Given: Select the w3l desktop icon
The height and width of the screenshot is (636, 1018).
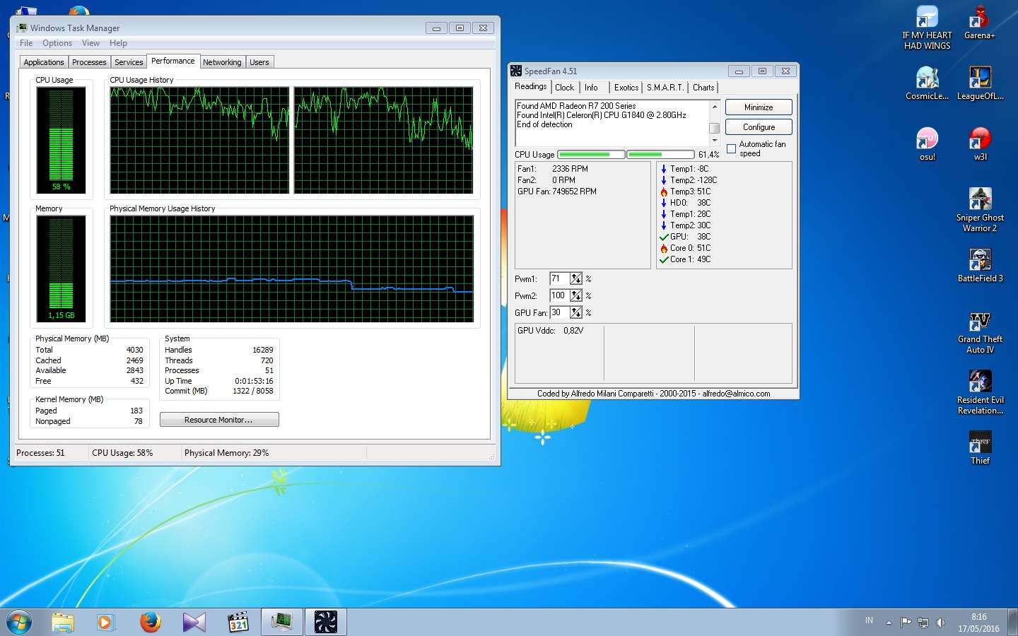Looking at the screenshot, I should point(980,144).
